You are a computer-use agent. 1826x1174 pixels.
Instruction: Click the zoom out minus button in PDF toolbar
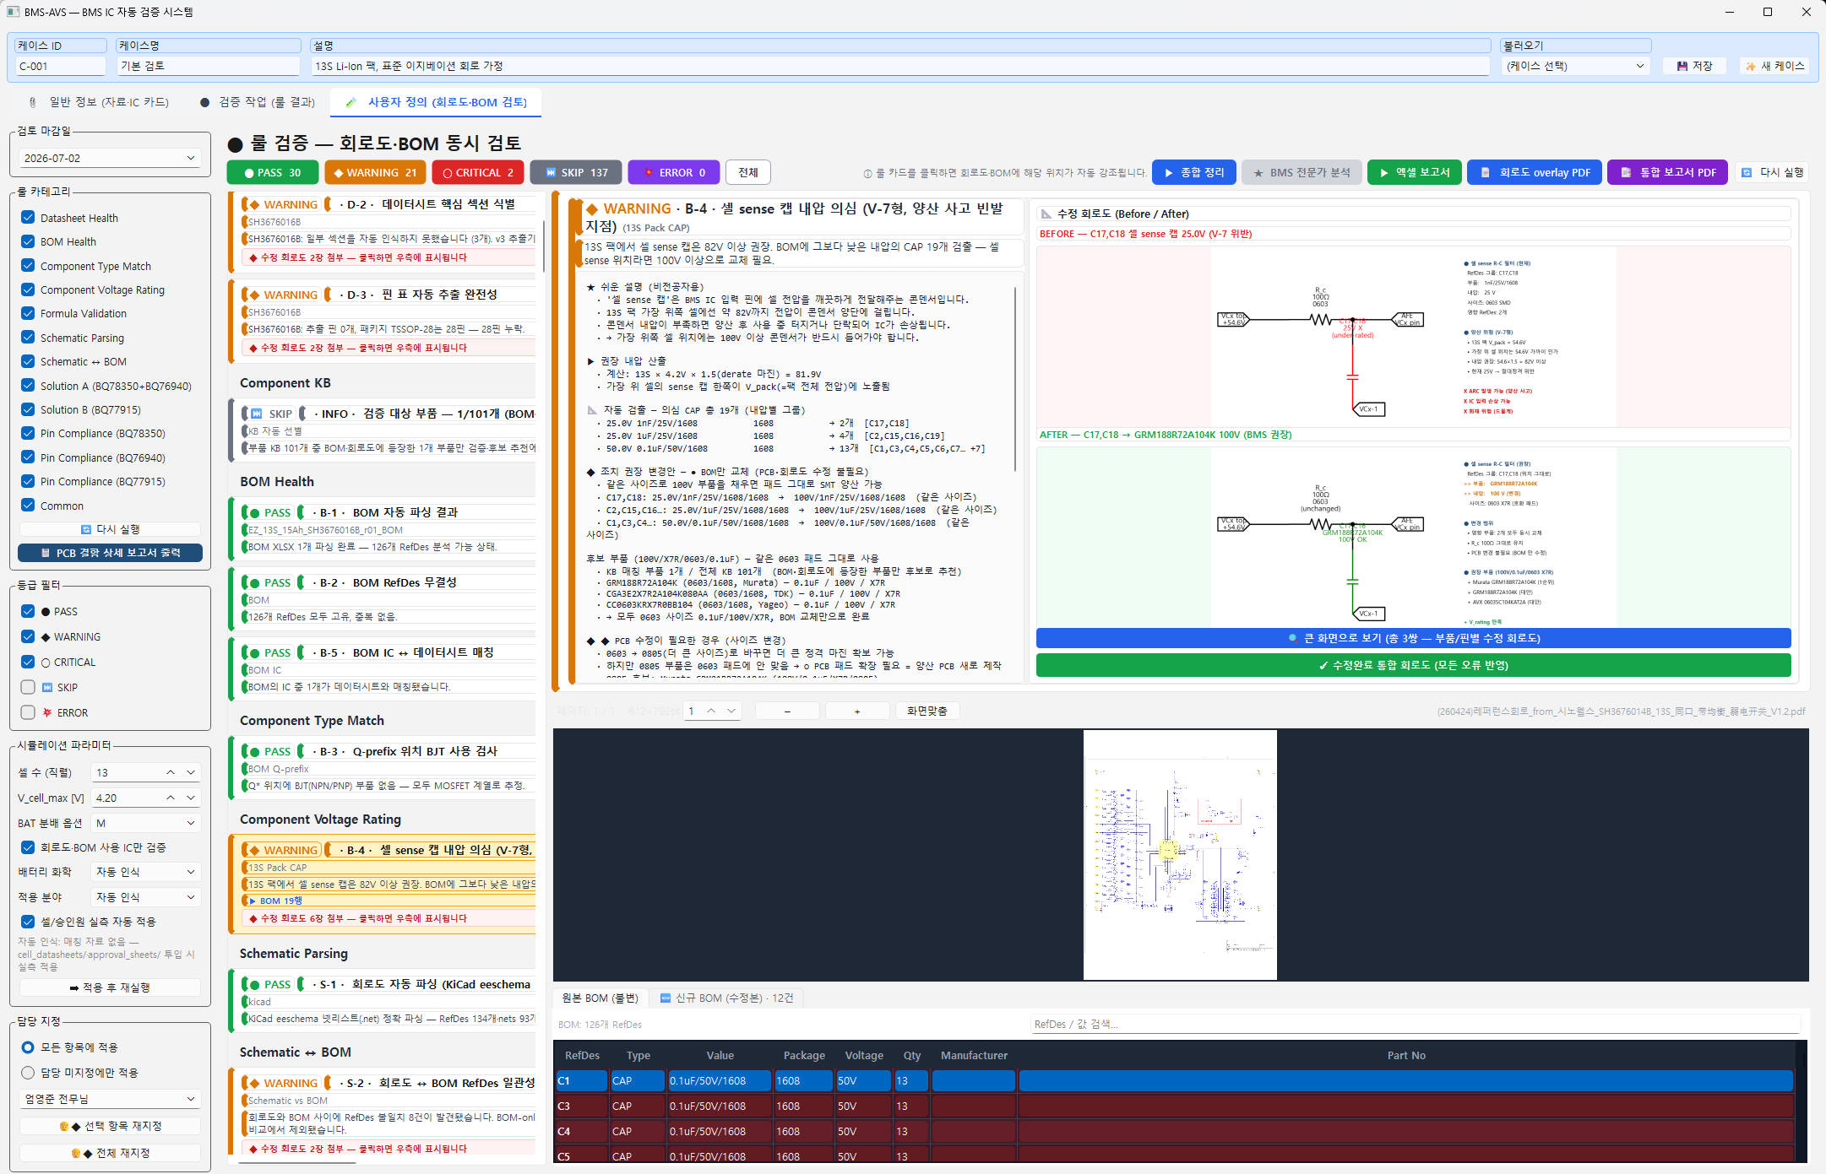tap(787, 711)
